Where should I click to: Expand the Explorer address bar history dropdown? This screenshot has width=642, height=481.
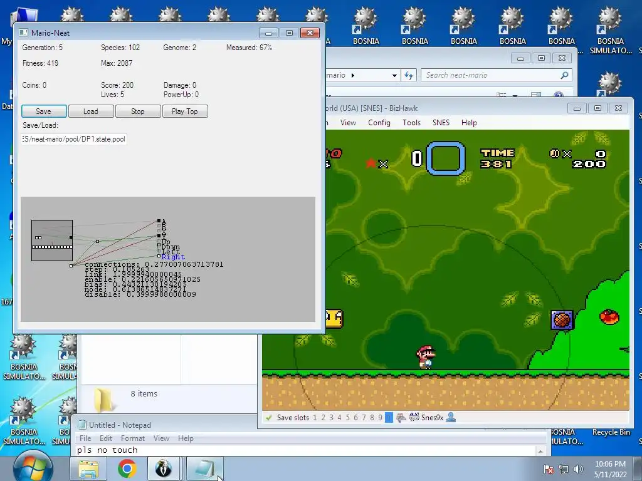394,75
